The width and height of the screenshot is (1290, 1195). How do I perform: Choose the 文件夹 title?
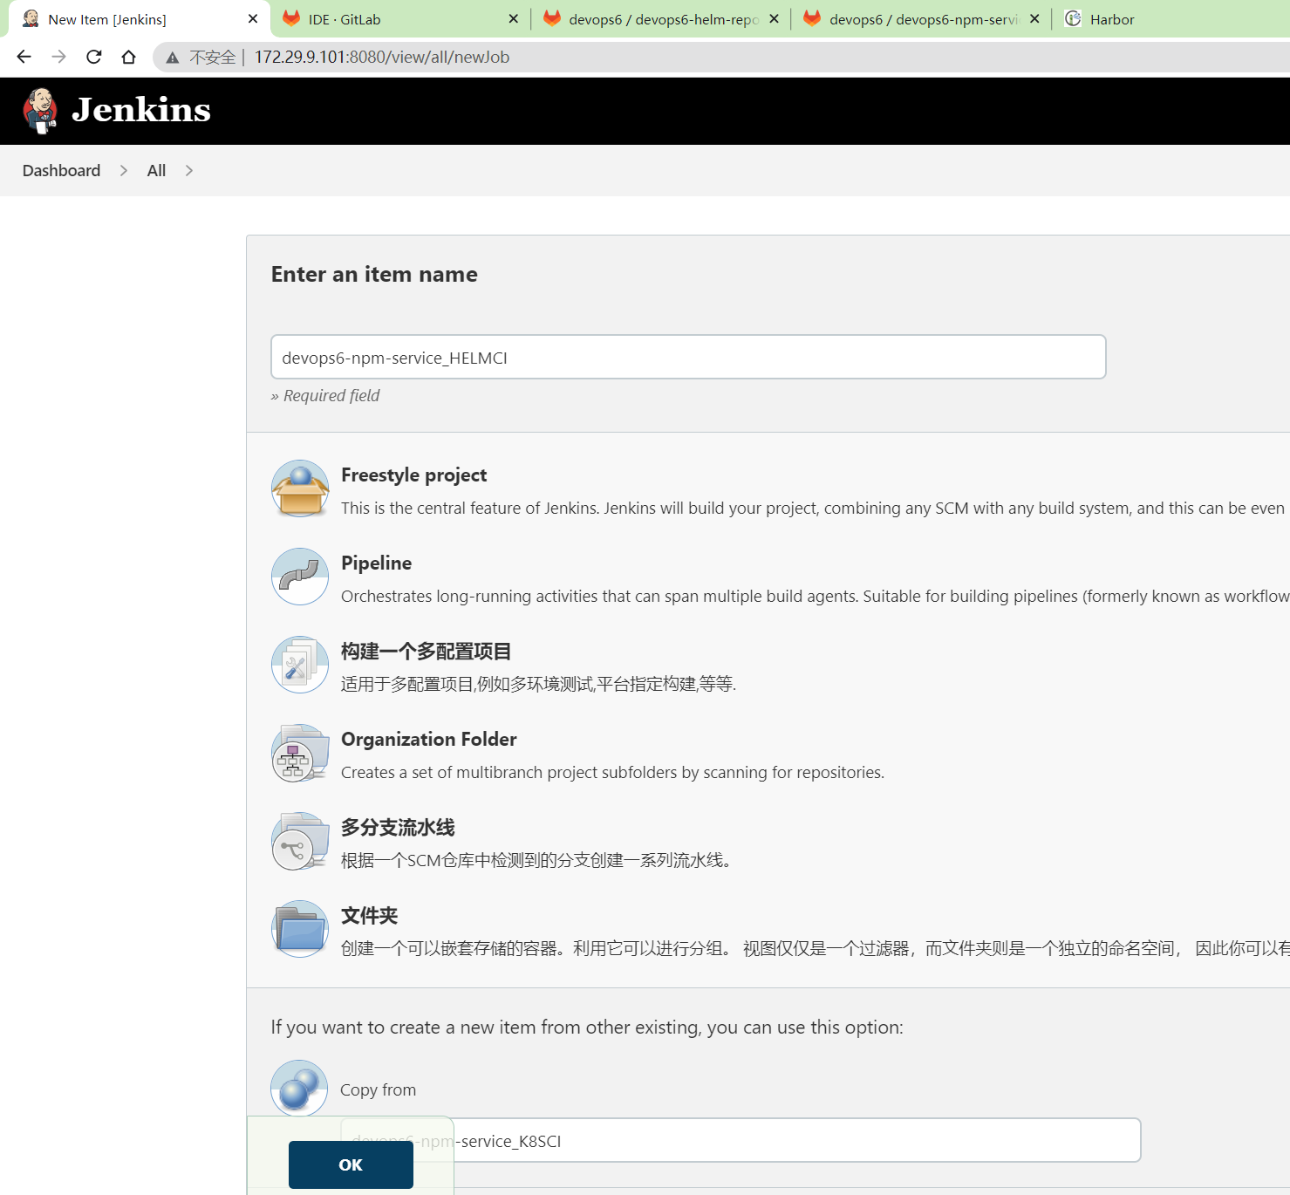click(x=369, y=915)
